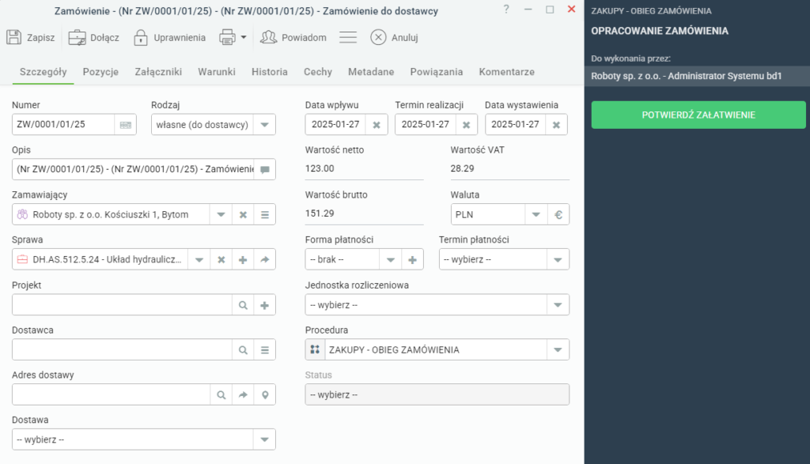
Task: Search for a Dostawca
Action: (243, 350)
